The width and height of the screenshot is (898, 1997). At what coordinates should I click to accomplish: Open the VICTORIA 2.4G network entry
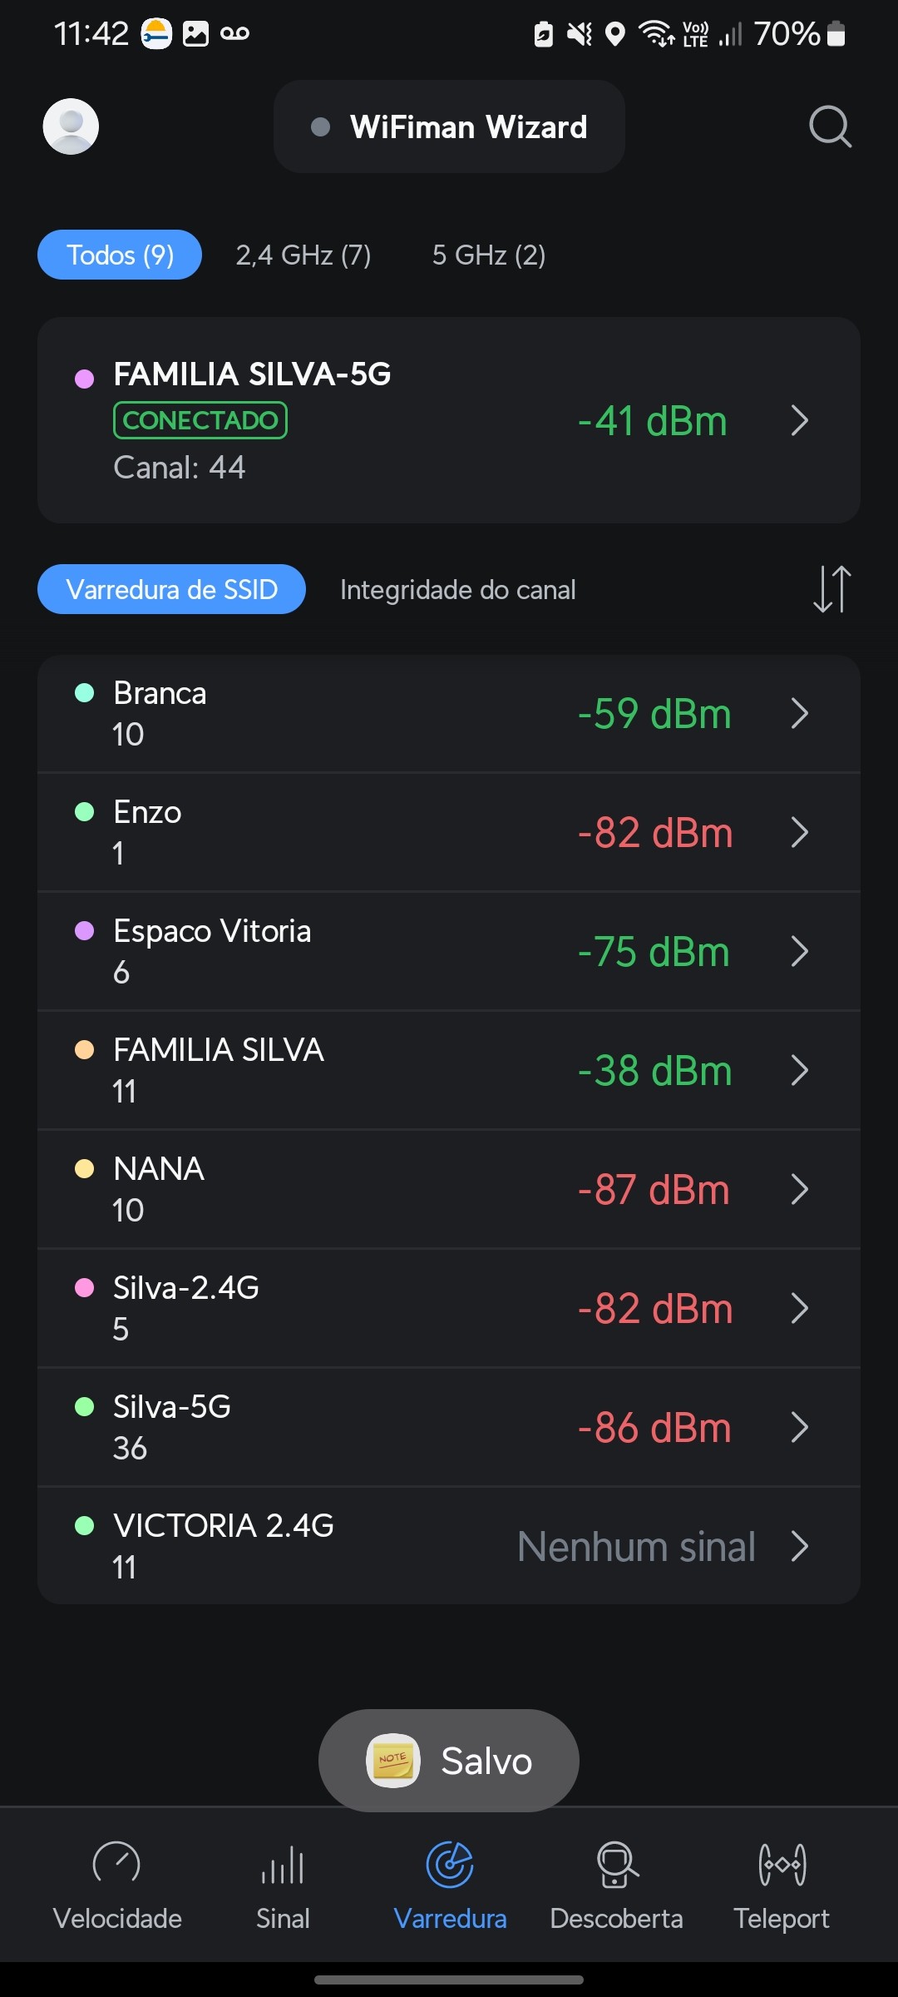coord(449,1546)
